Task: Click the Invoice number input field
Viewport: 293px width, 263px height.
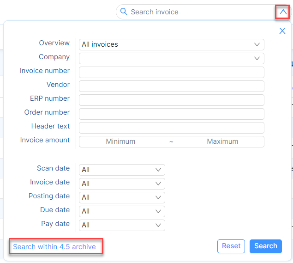Action: tap(171, 72)
